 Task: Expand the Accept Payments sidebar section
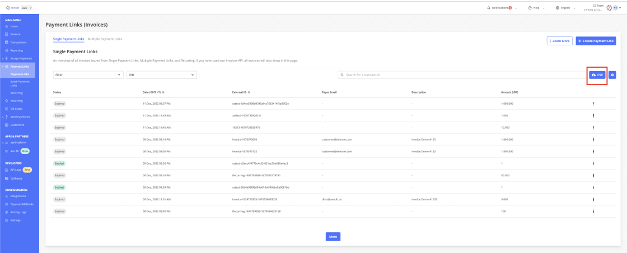21,58
